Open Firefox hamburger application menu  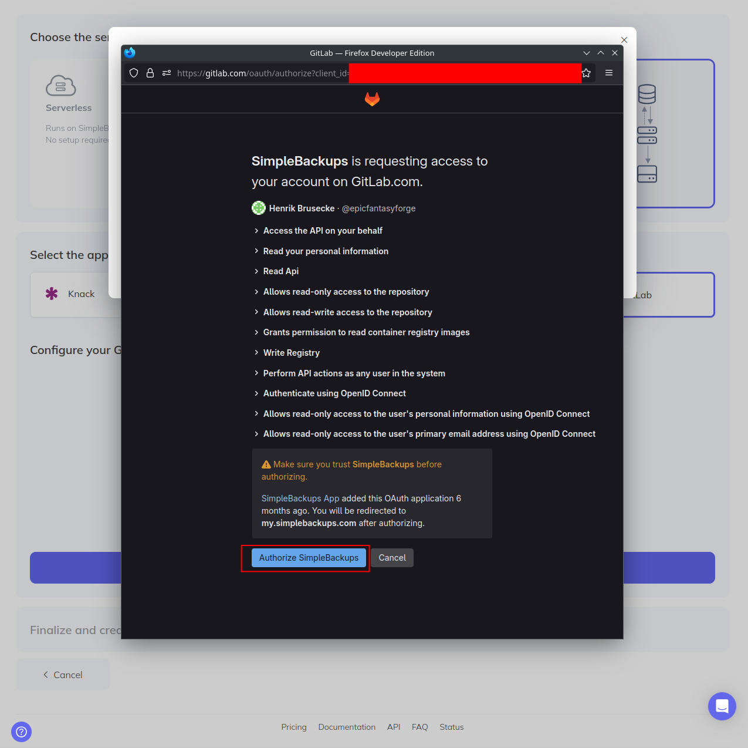(609, 73)
